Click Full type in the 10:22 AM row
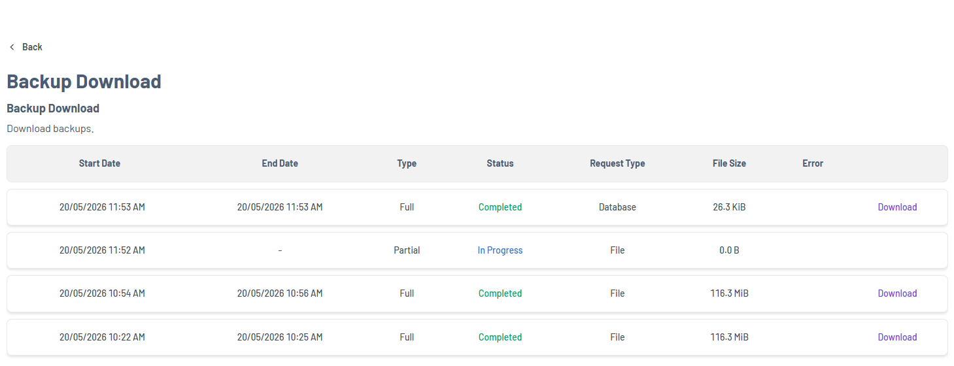Screen dimensions: 954x366 tap(407, 337)
